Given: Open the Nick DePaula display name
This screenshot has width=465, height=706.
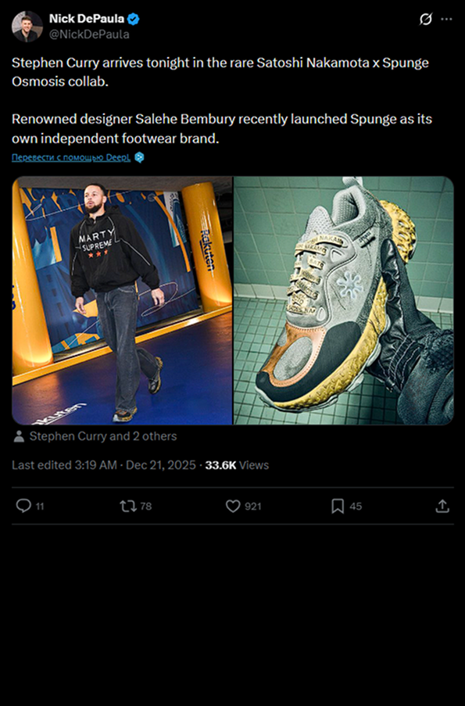Looking at the screenshot, I should tap(87, 19).
